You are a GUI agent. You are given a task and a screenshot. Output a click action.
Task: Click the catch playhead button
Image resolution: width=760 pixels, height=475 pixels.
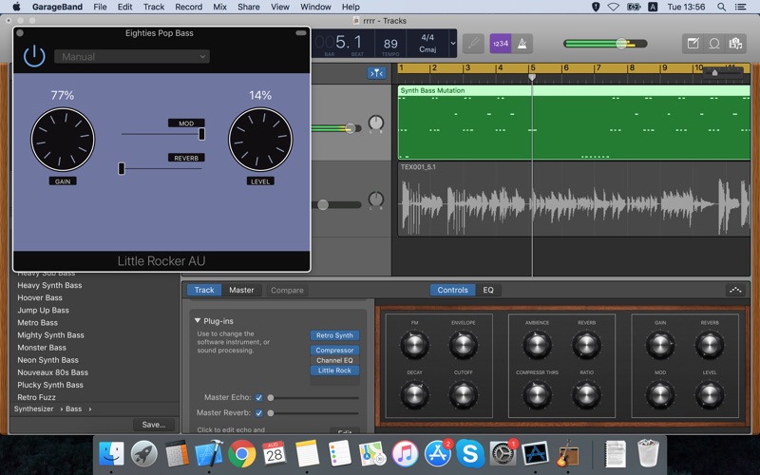tap(376, 73)
